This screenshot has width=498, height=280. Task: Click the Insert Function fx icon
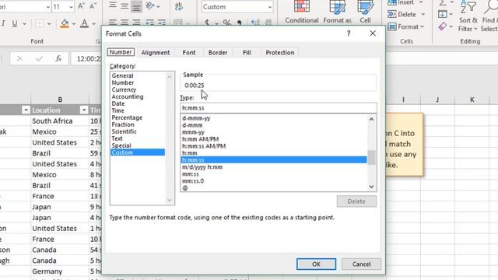pos(58,59)
